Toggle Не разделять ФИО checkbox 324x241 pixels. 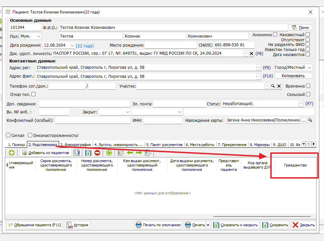coord(308,44)
